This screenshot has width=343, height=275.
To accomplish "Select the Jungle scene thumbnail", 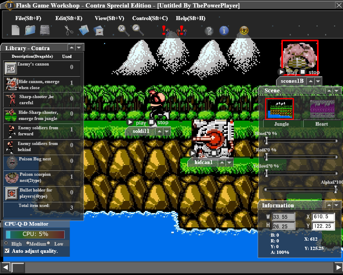I will point(280,109).
